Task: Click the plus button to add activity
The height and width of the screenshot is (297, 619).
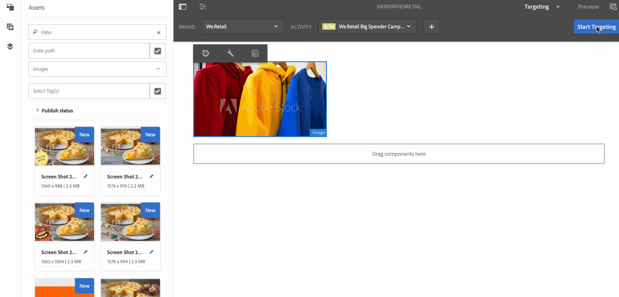Action: [x=431, y=27]
